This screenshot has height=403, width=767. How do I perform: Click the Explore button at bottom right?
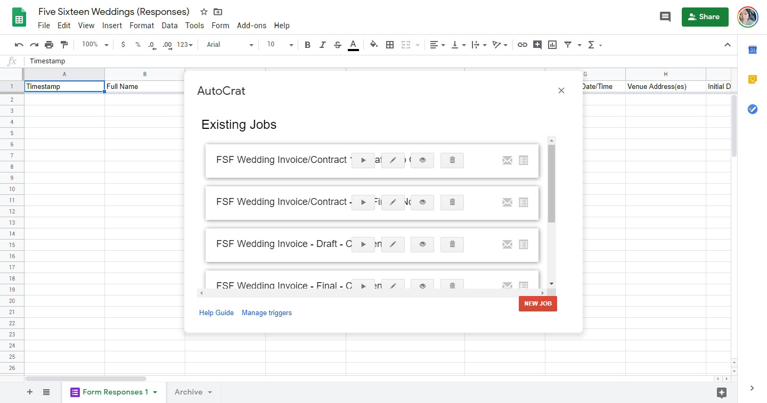click(x=722, y=392)
